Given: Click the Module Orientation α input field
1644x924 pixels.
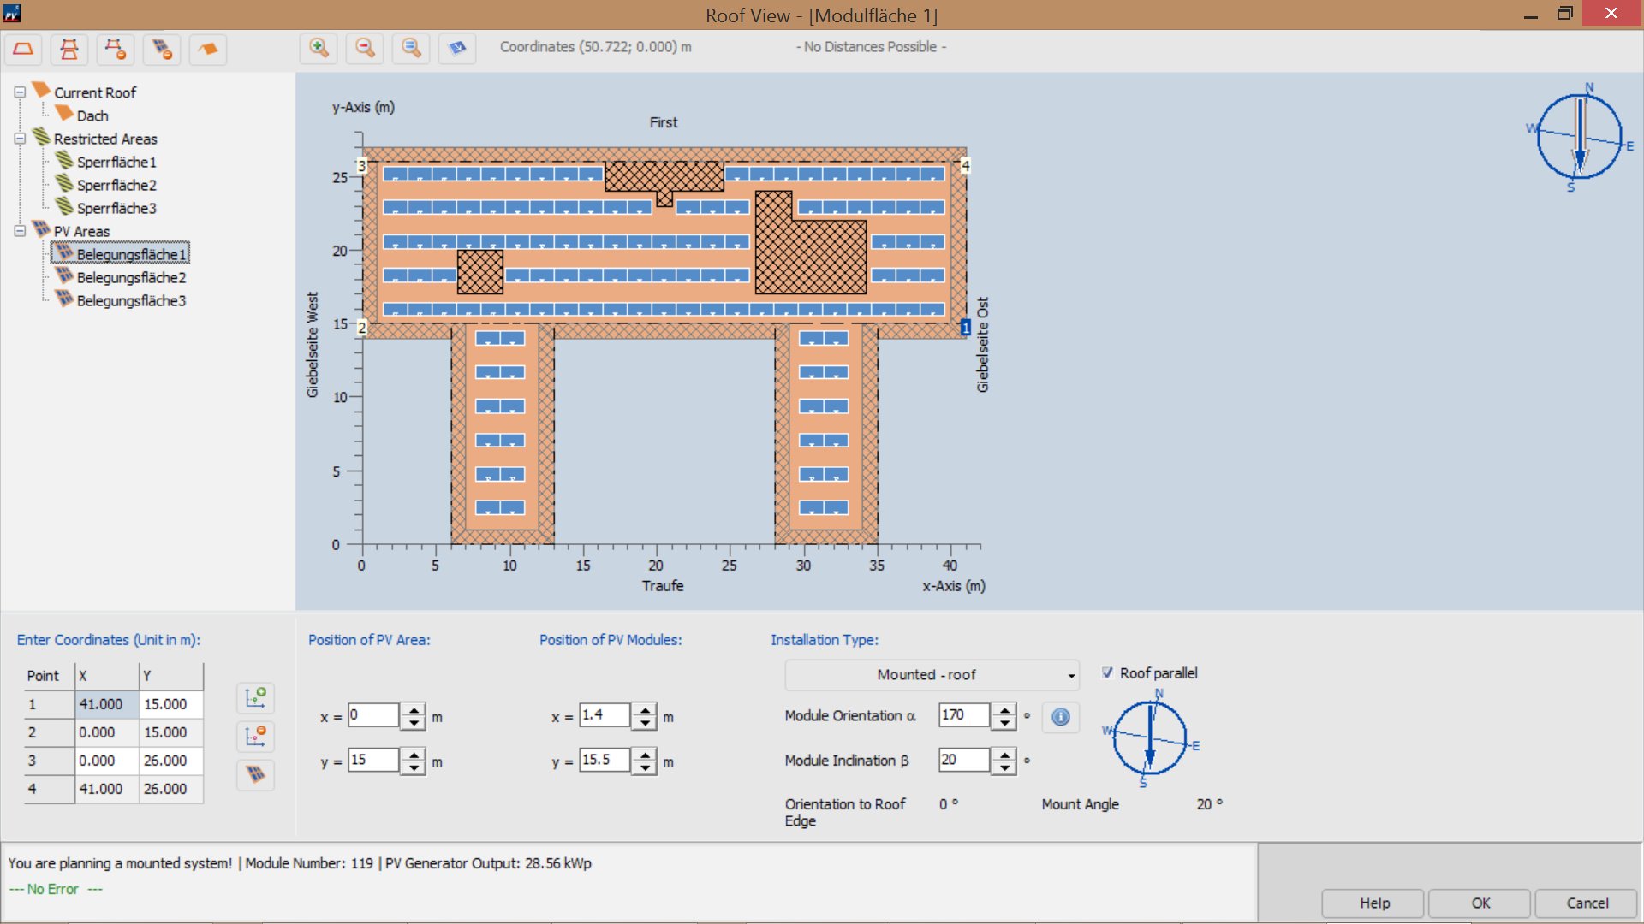Looking at the screenshot, I should click(963, 714).
